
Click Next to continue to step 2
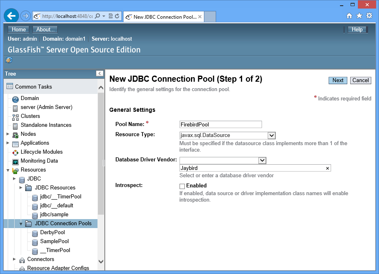(338, 80)
